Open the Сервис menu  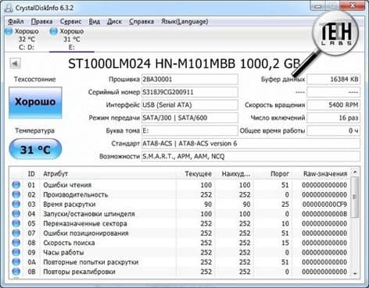(70, 21)
